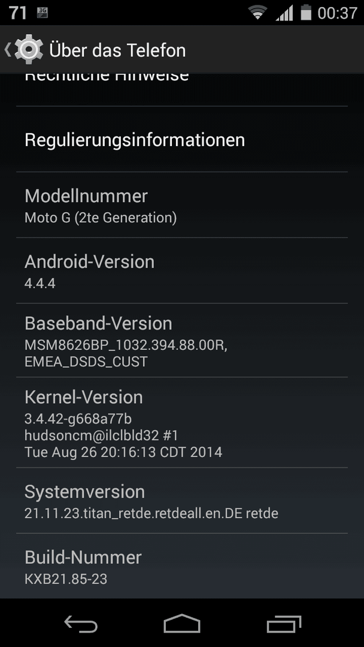Tap the Build-Nummer KXB21.85-23 entry
The image size is (364, 647).
(x=182, y=566)
